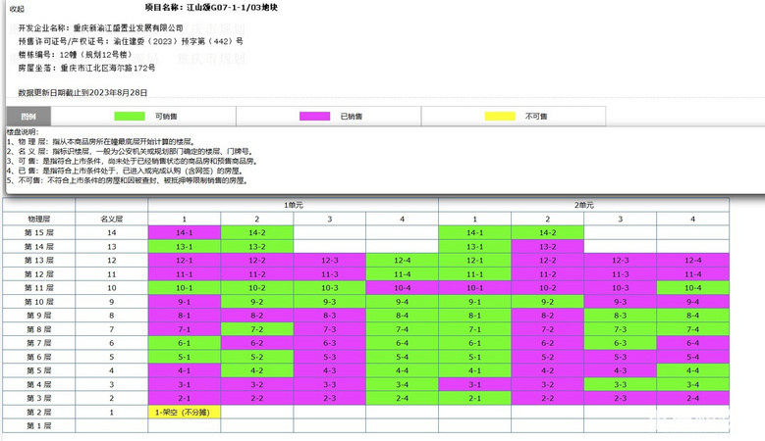Click the 收起 collapse link

pyautogui.click(x=17, y=9)
